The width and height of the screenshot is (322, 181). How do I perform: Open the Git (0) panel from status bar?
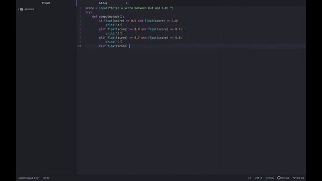300,178
